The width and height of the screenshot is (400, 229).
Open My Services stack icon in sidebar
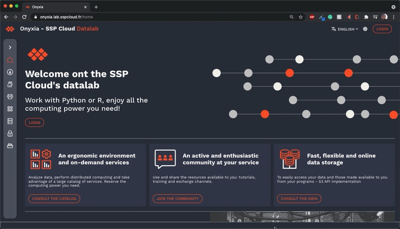tap(10, 121)
